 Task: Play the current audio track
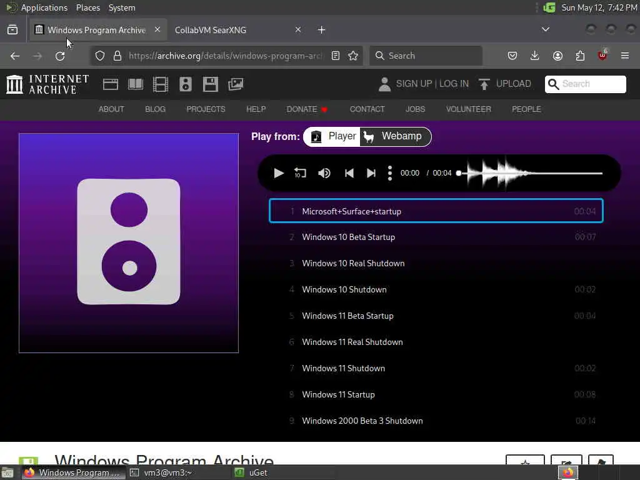tap(278, 173)
